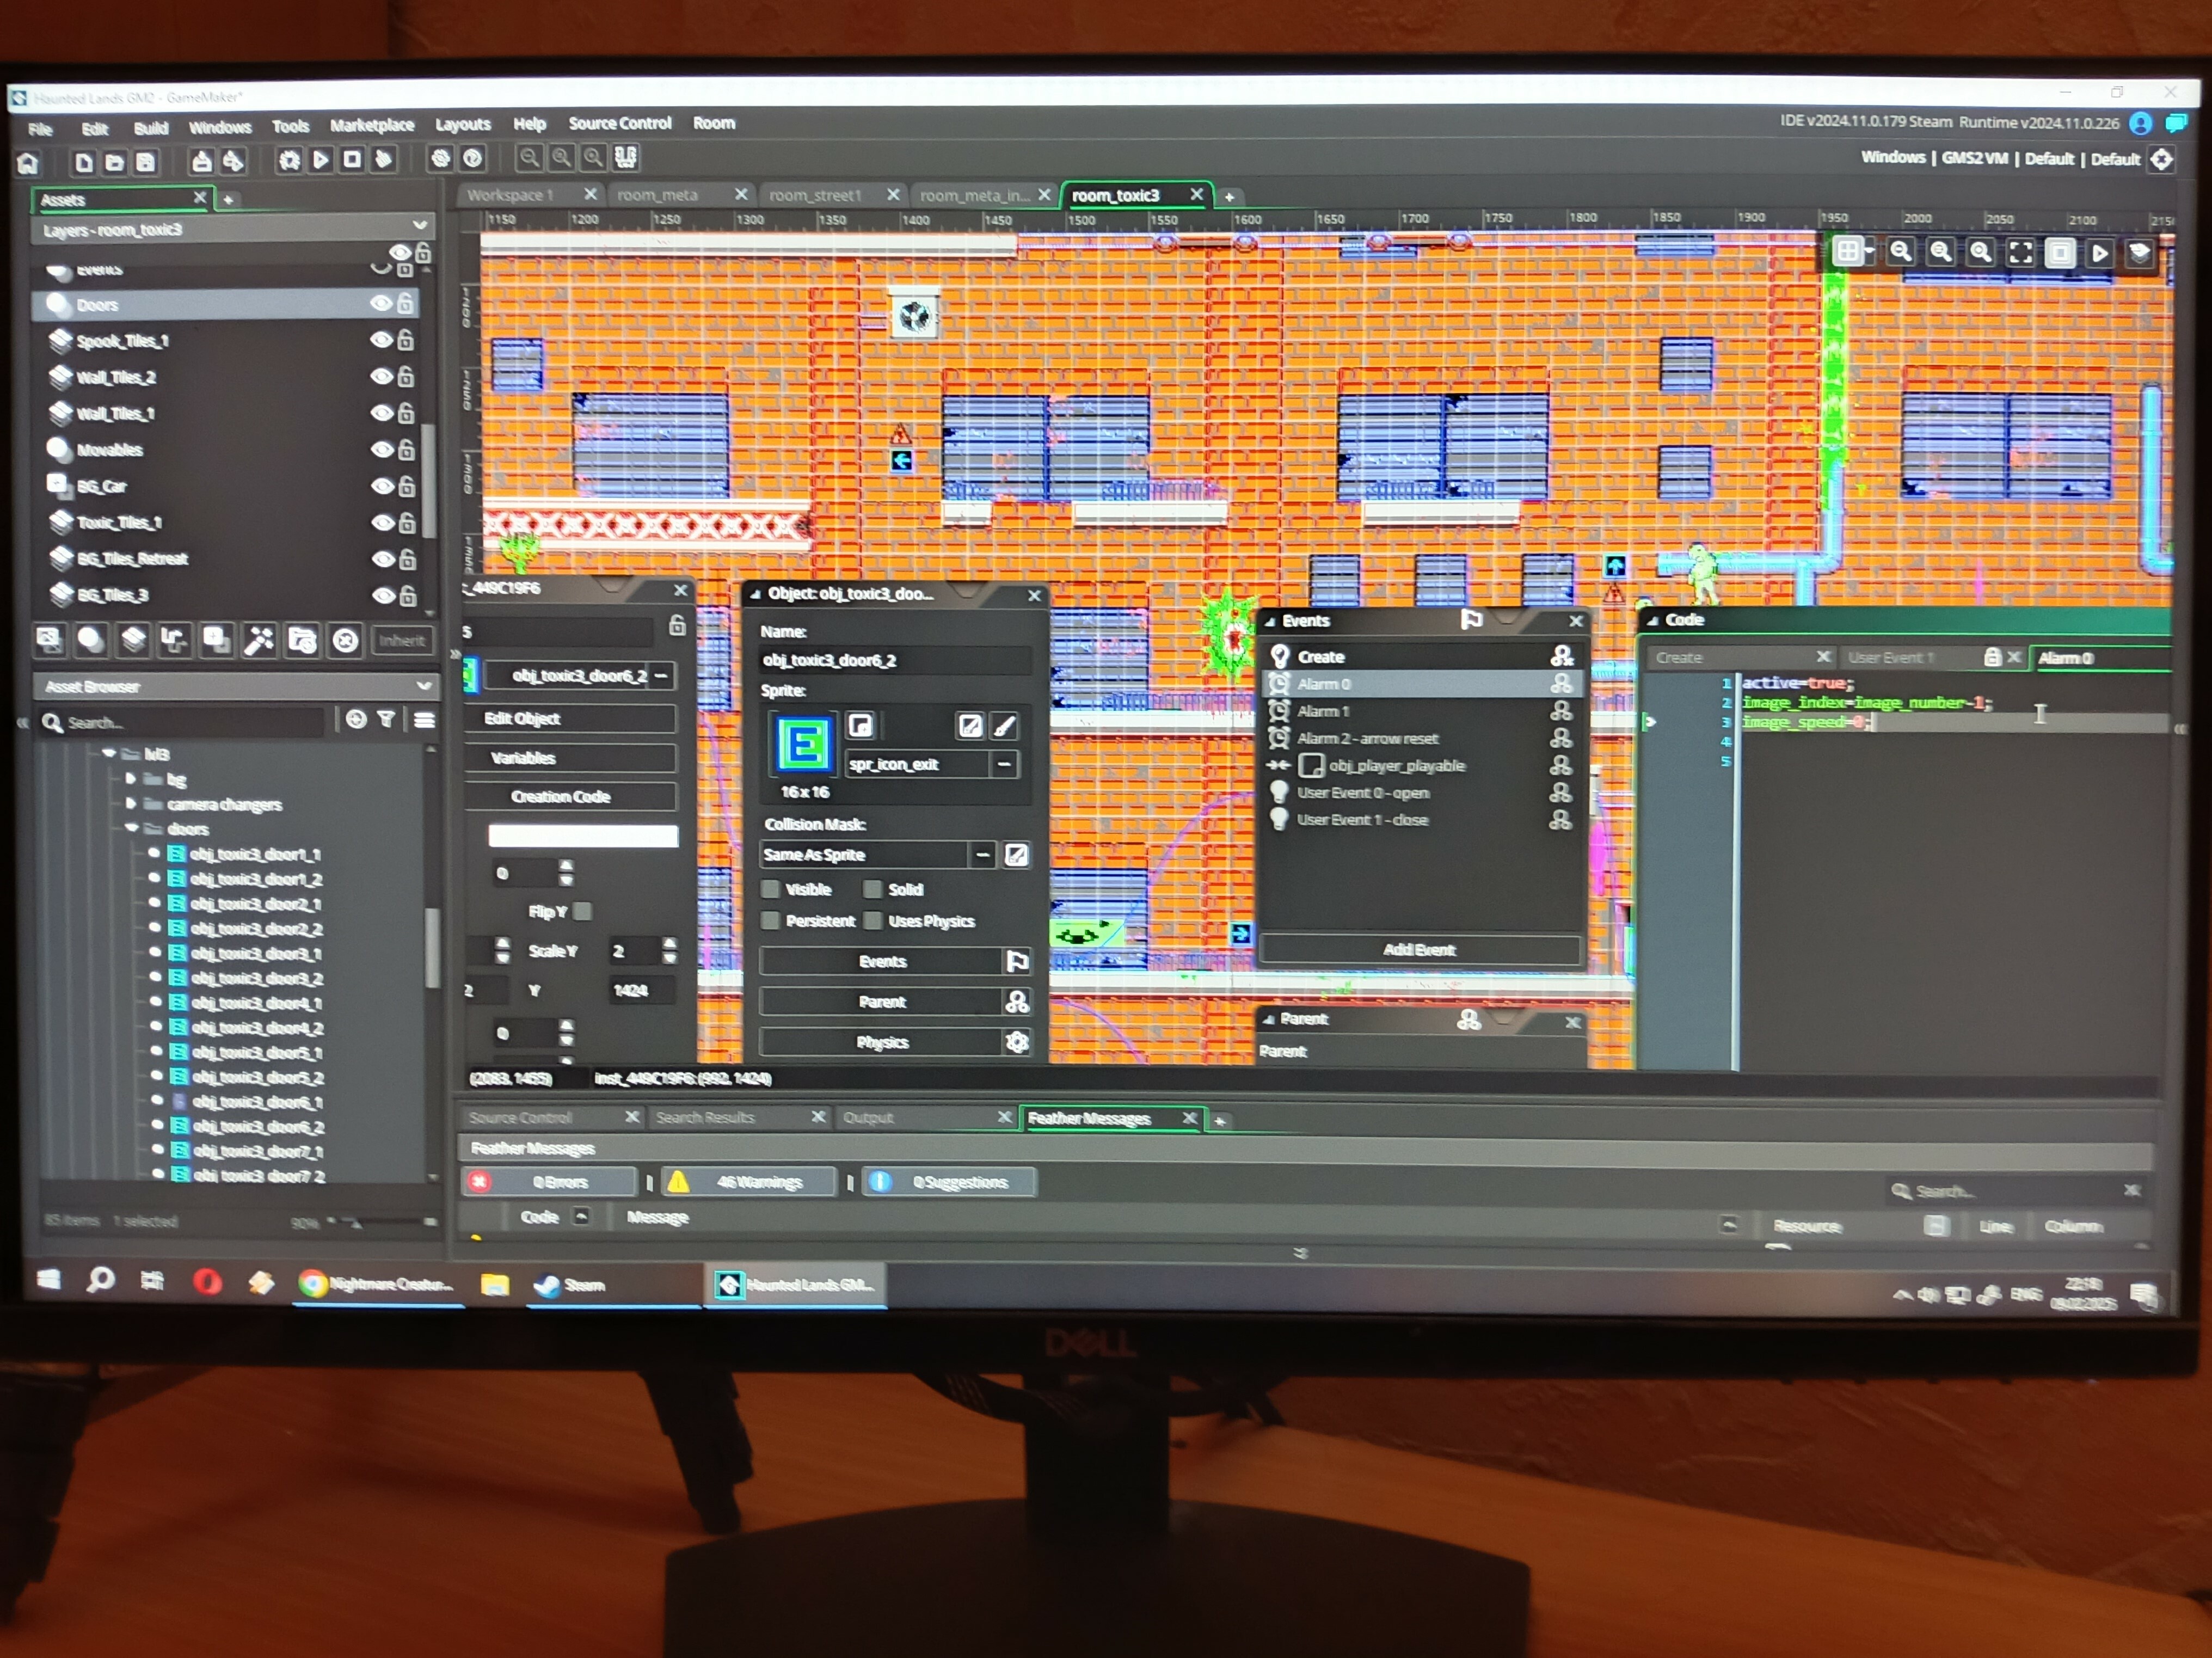
Task: Click the New Project toolbar icon
Action: pyautogui.click(x=84, y=162)
